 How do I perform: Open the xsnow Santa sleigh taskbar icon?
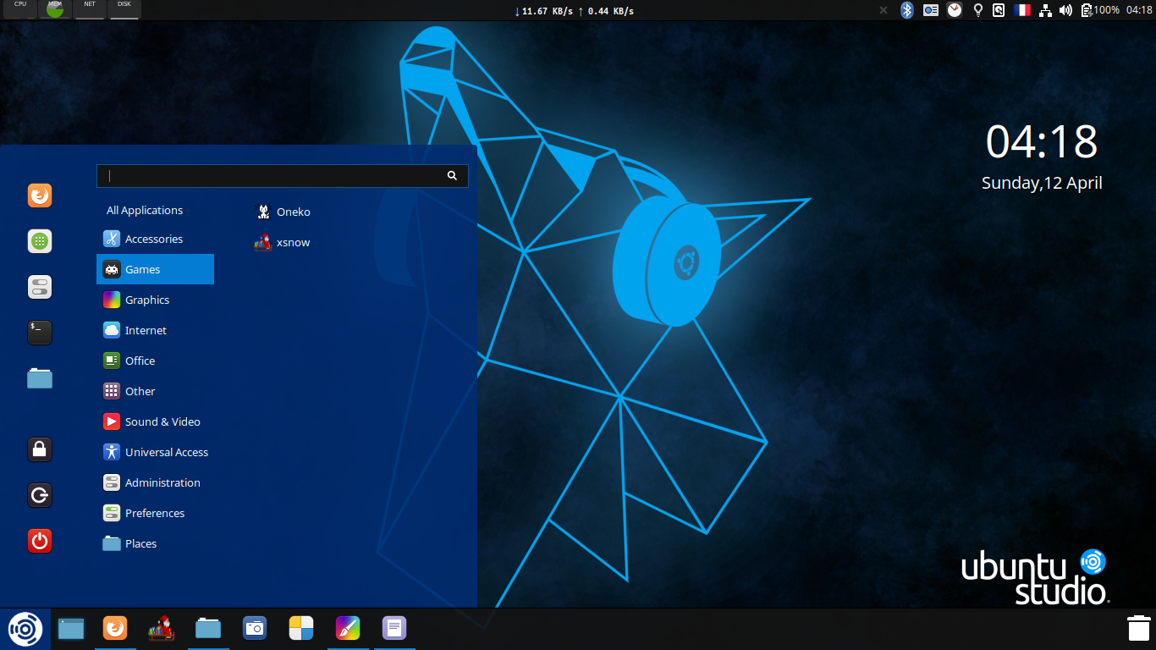162,628
